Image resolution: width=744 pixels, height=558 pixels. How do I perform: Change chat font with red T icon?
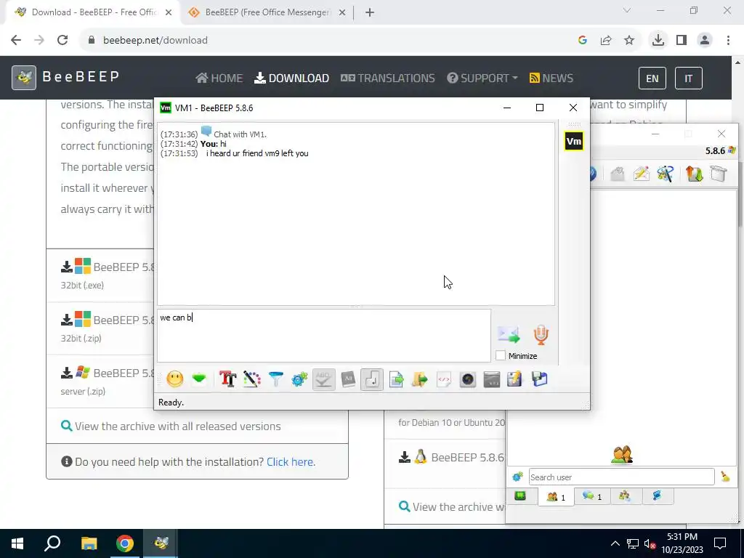227,379
